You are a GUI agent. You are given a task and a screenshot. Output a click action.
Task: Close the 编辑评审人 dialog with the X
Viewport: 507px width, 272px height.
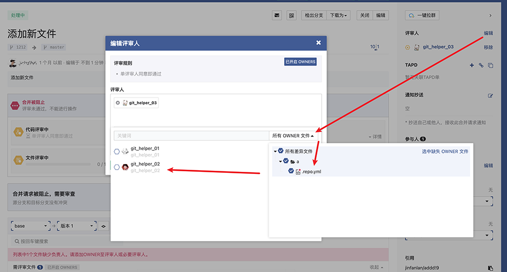(318, 43)
